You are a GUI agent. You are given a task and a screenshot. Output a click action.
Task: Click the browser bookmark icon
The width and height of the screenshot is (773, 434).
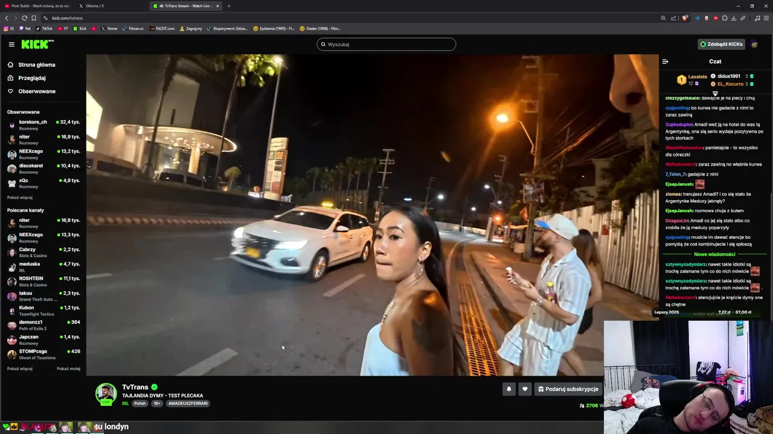click(x=34, y=18)
